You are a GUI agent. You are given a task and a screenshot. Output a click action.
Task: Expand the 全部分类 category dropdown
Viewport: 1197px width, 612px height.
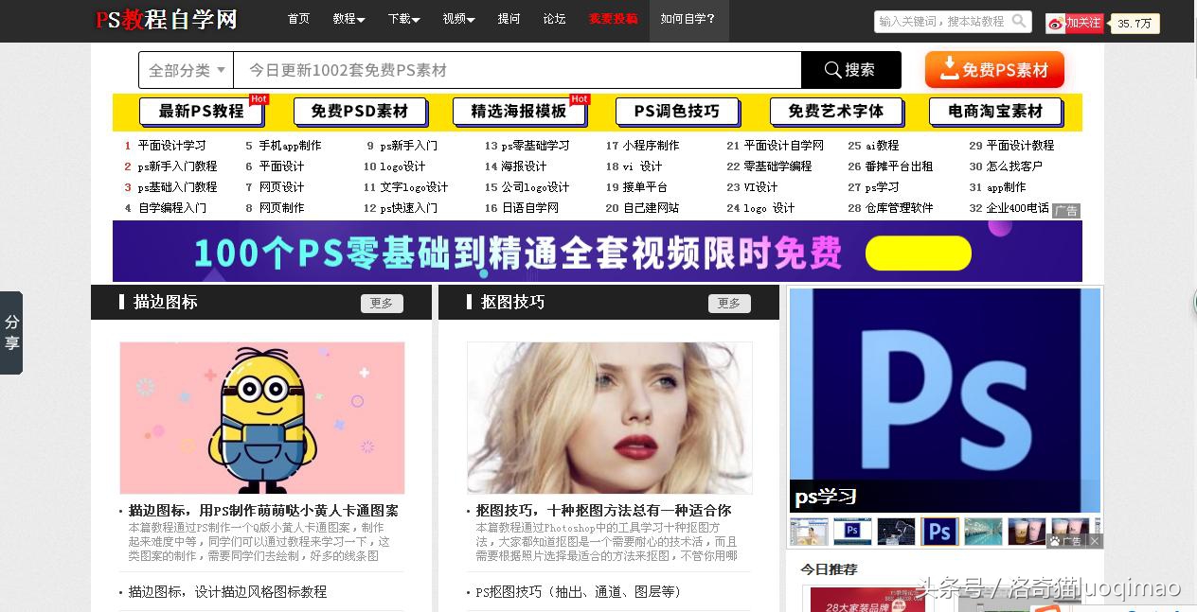(x=185, y=69)
